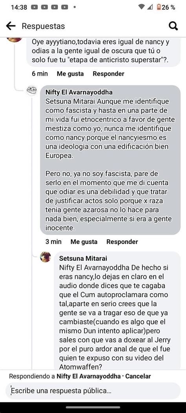The width and height of the screenshot is (186, 413).
Task: Reply to the comment posted 6 min ago
Action: (108, 74)
